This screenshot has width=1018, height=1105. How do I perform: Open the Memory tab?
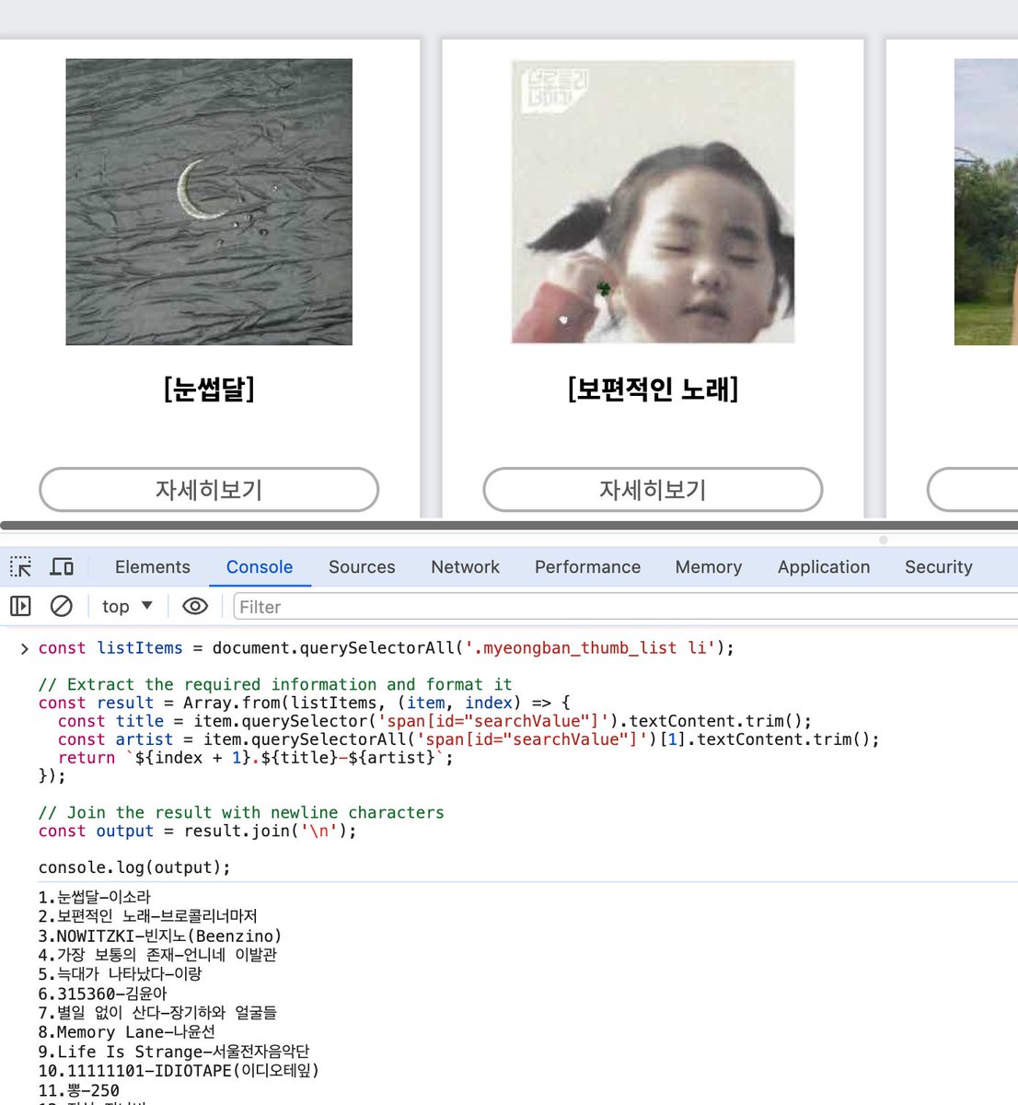click(709, 567)
